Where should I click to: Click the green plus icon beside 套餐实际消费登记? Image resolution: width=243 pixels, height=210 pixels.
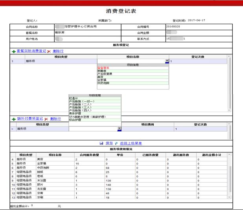point(14,51)
